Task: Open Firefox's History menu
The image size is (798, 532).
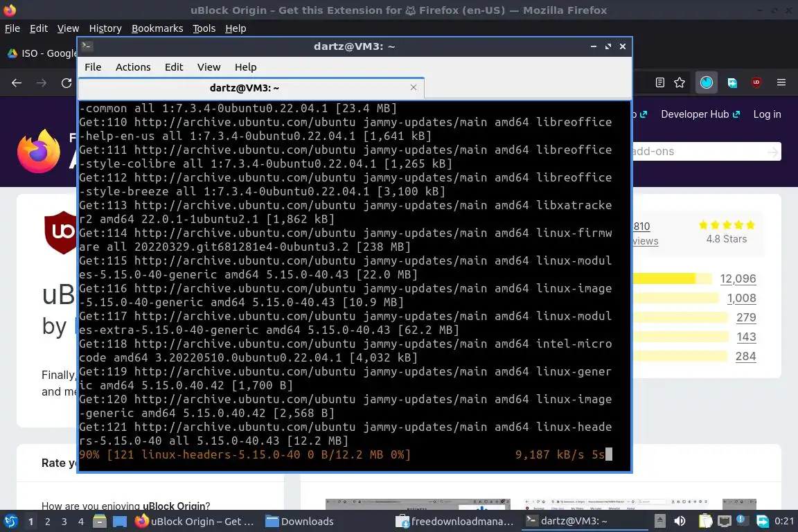Action: click(x=105, y=28)
